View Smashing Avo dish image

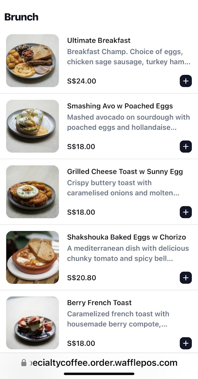coord(32,126)
